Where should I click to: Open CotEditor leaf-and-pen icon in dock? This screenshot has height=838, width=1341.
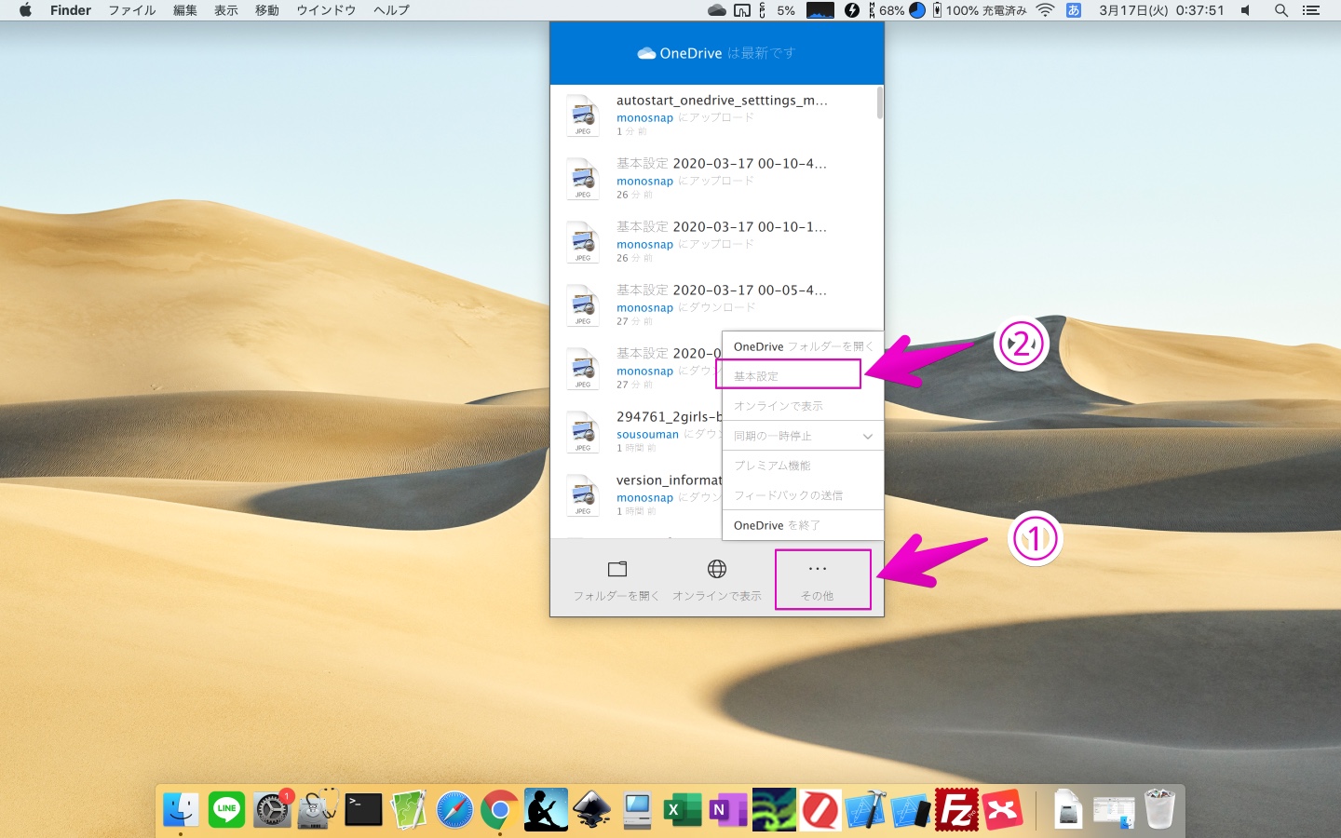point(409,809)
